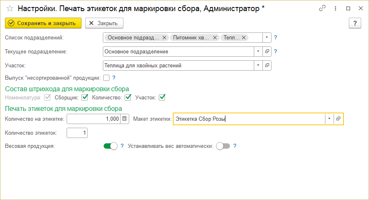Remove Тепл... tag from list

pyautogui.click(x=244, y=38)
